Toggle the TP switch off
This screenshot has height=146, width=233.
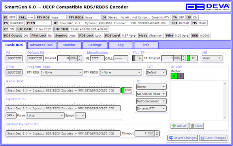point(192,58)
